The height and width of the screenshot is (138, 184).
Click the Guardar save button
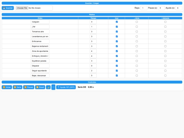coord(8,8)
